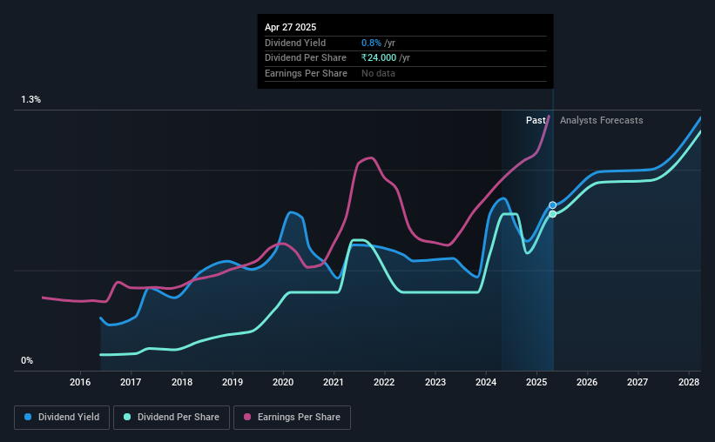Click the 2021 x-axis label

click(x=334, y=382)
